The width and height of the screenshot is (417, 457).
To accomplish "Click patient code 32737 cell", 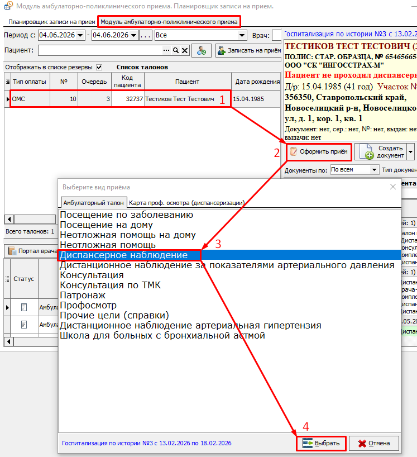I will [127, 99].
